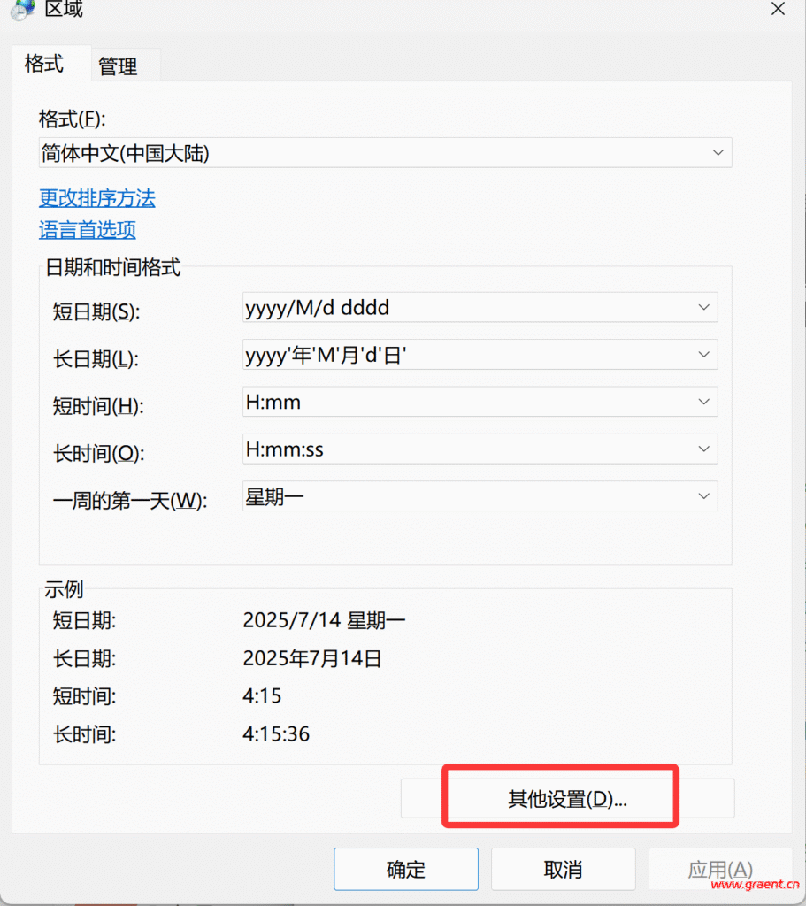Open the 一周的第一天 dropdown showing 星期一

[x=480, y=496]
